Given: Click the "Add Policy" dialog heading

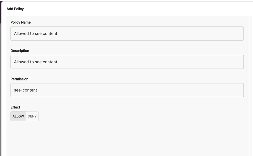Looking at the screenshot, I should 15,9.
